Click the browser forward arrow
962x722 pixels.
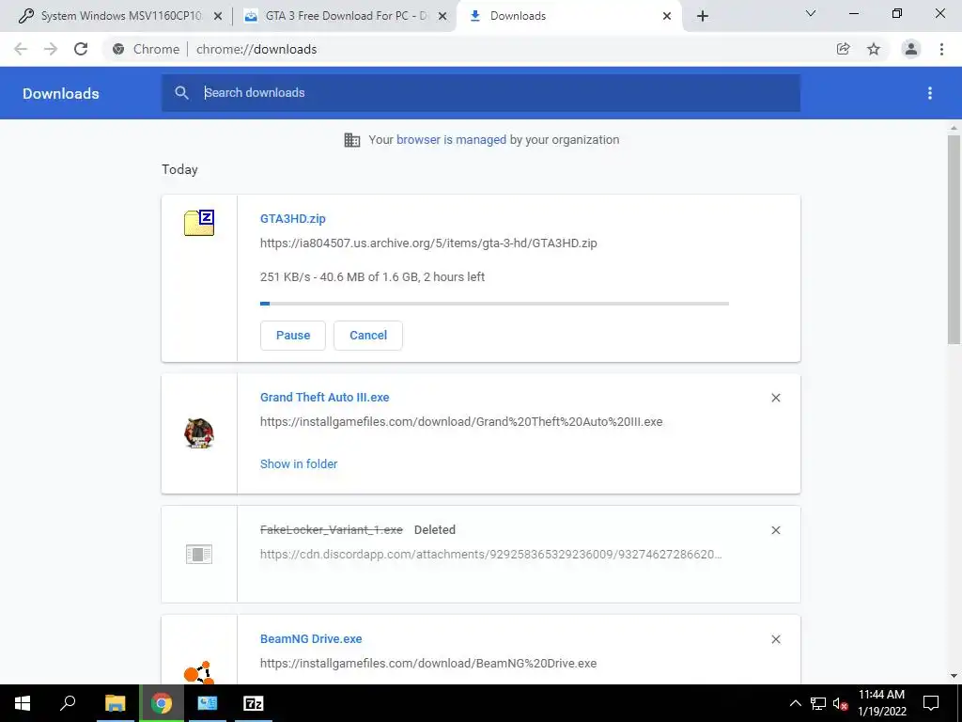(x=51, y=49)
